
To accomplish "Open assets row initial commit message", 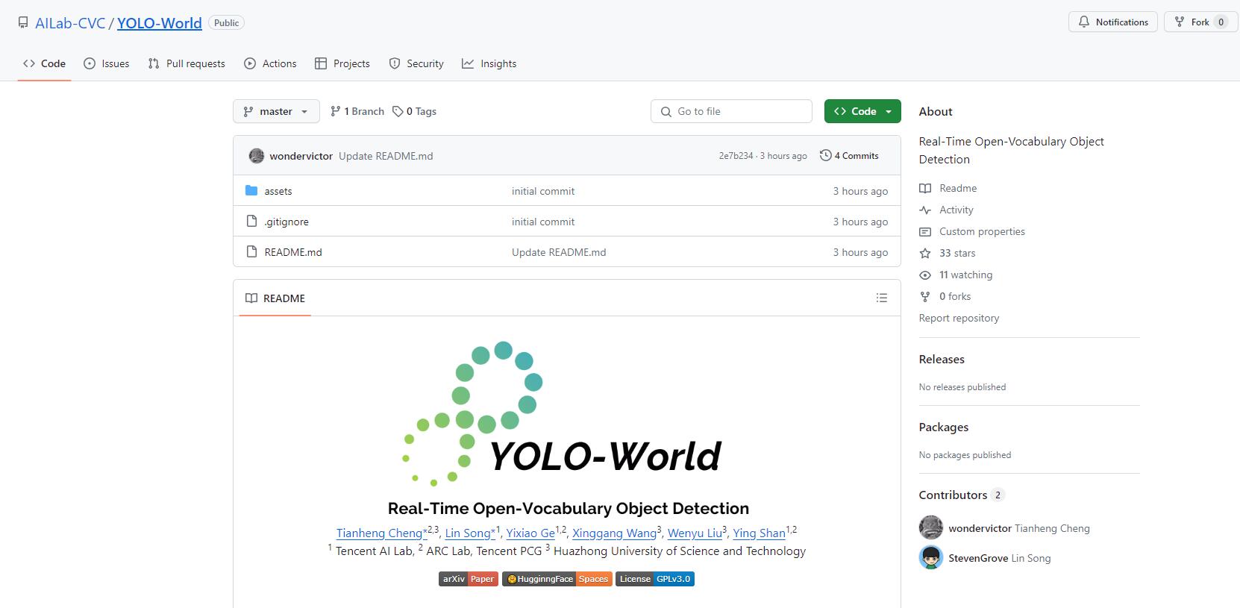I will point(543,191).
